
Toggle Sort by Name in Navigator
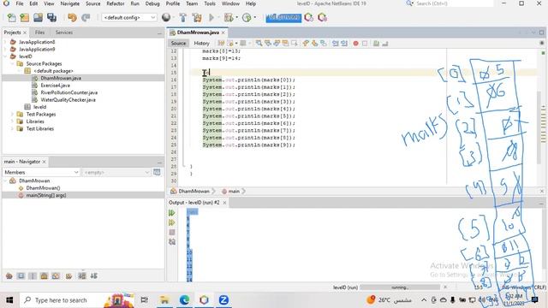coord(82,275)
